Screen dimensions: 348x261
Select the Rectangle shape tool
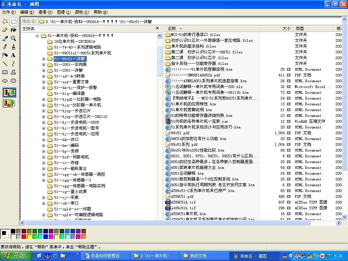[x=5, y=72]
